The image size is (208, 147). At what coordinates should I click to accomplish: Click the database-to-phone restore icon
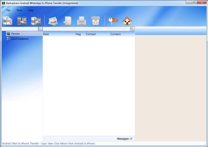36,21
